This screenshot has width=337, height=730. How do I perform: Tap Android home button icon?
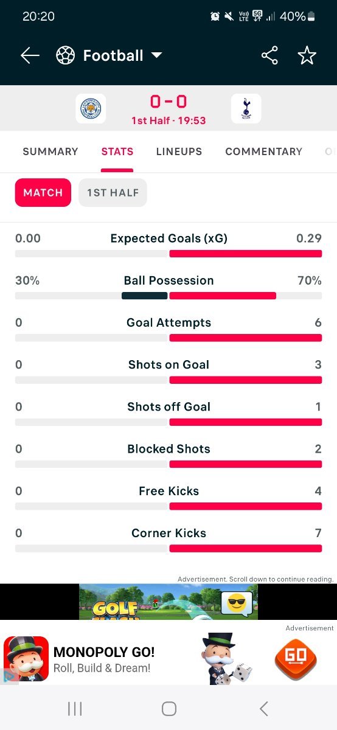(169, 708)
